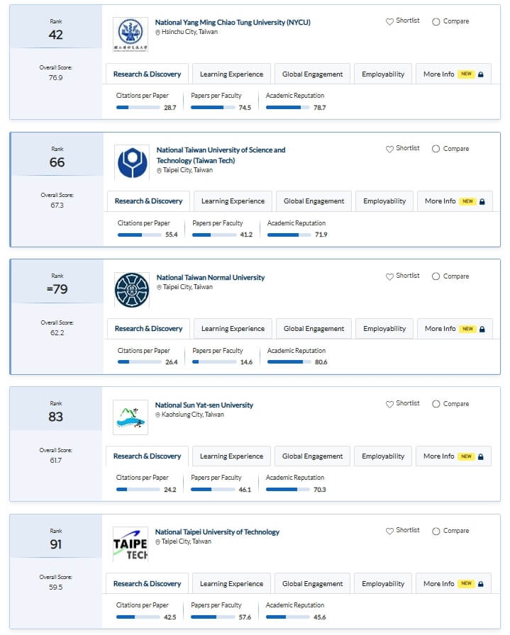
Task: Open Research & Discovery tab for Taipei Tech
Action: pos(147,583)
